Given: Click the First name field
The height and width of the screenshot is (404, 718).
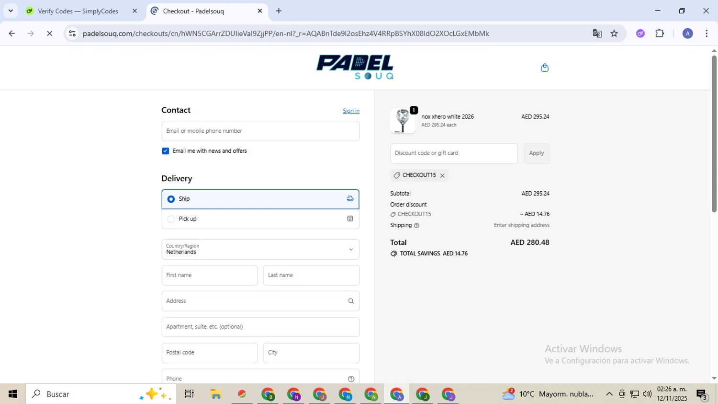Looking at the screenshot, I should pos(210,275).
